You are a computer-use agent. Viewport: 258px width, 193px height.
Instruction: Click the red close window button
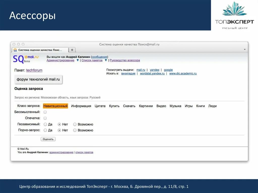[x=14, y=44]
